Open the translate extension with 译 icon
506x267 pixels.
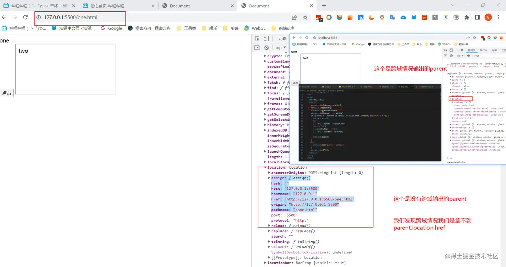424,17
